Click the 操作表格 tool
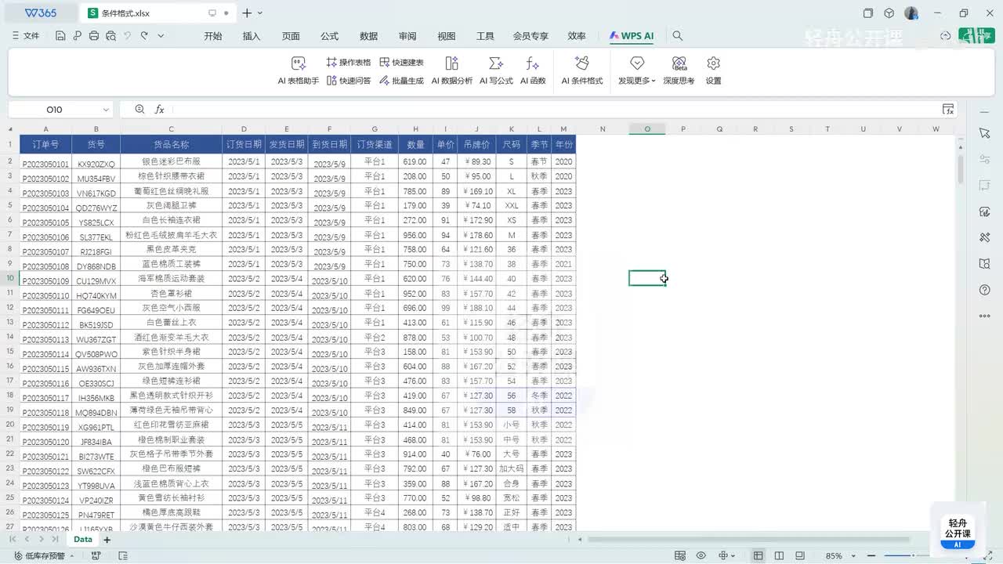1003x564 pixels. click(x=348, y=63)
